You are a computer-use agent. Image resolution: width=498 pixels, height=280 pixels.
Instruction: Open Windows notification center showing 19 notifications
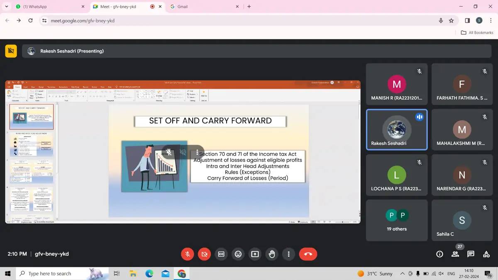click(x=488, y=273)
